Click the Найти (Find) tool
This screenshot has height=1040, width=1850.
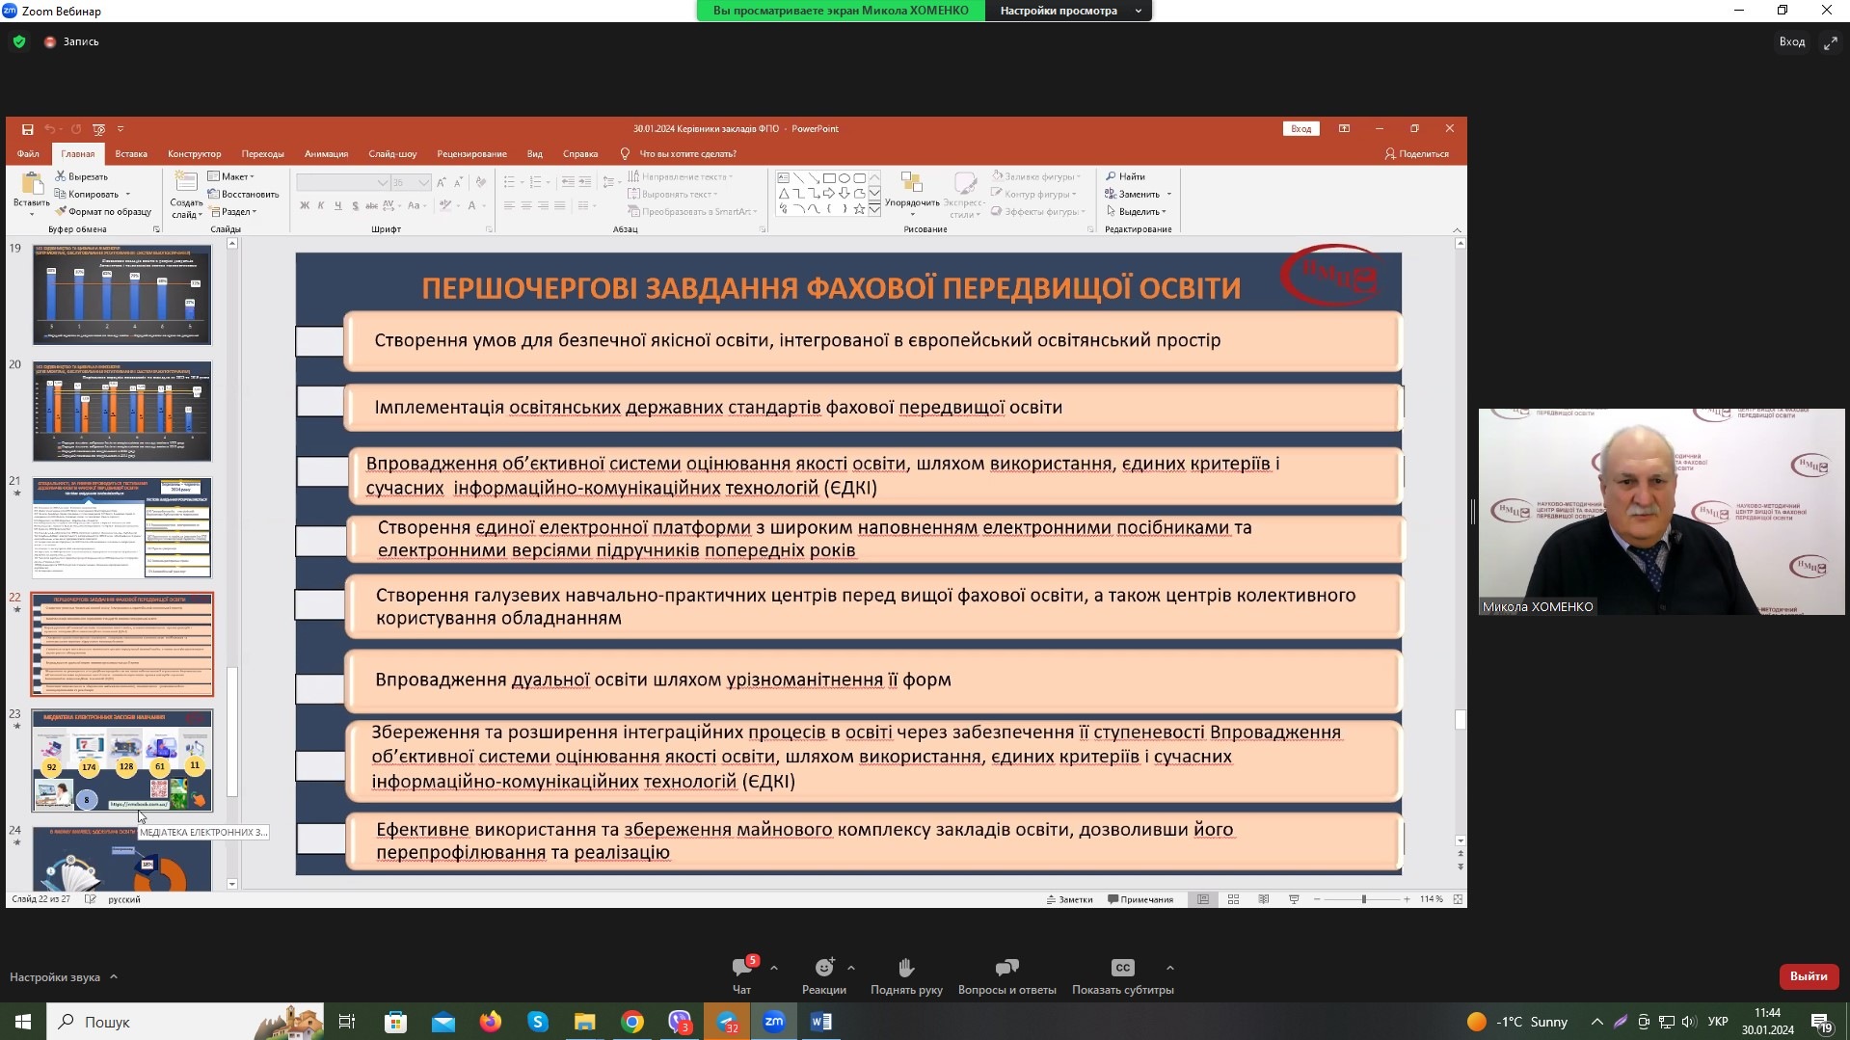click(1126, 176)
